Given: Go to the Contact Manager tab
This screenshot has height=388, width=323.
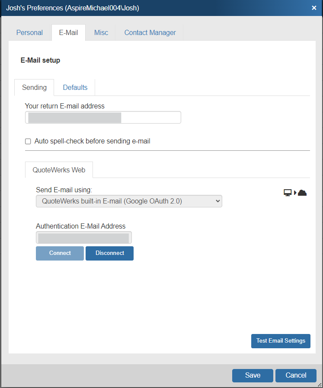Looking at the screenshot, I should (150, 32).
